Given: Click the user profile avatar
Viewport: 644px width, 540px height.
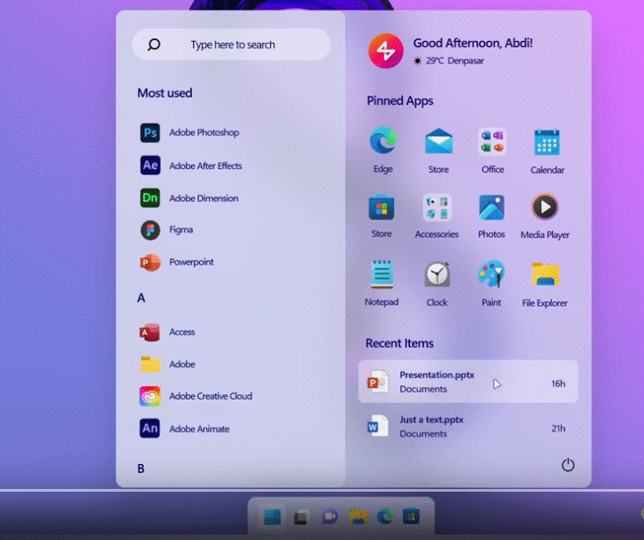Looking at the screenshot, I should pyautogui.click(x=386, y=51).
